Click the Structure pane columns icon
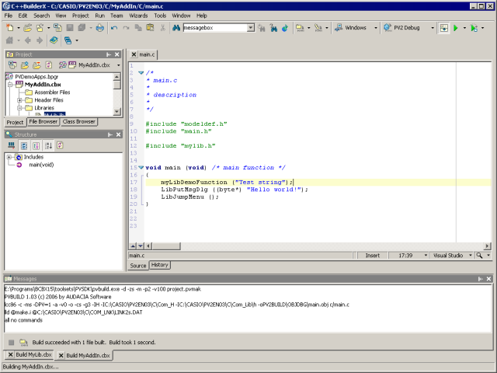 (12, 145)
